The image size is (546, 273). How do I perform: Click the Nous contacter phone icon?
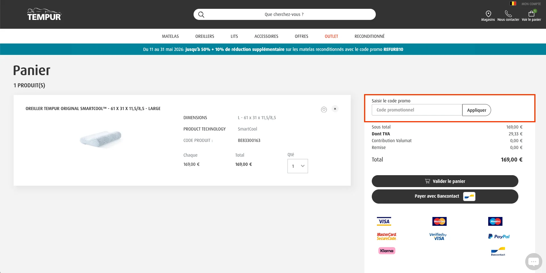coord(508,14)
